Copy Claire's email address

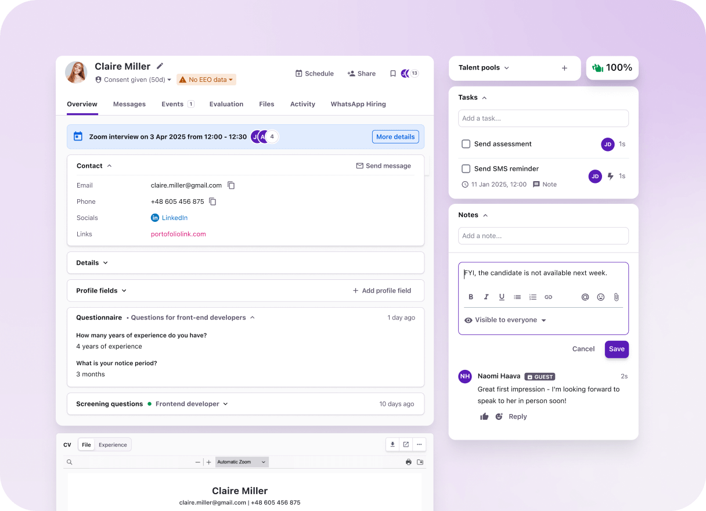tap(231, 185)
